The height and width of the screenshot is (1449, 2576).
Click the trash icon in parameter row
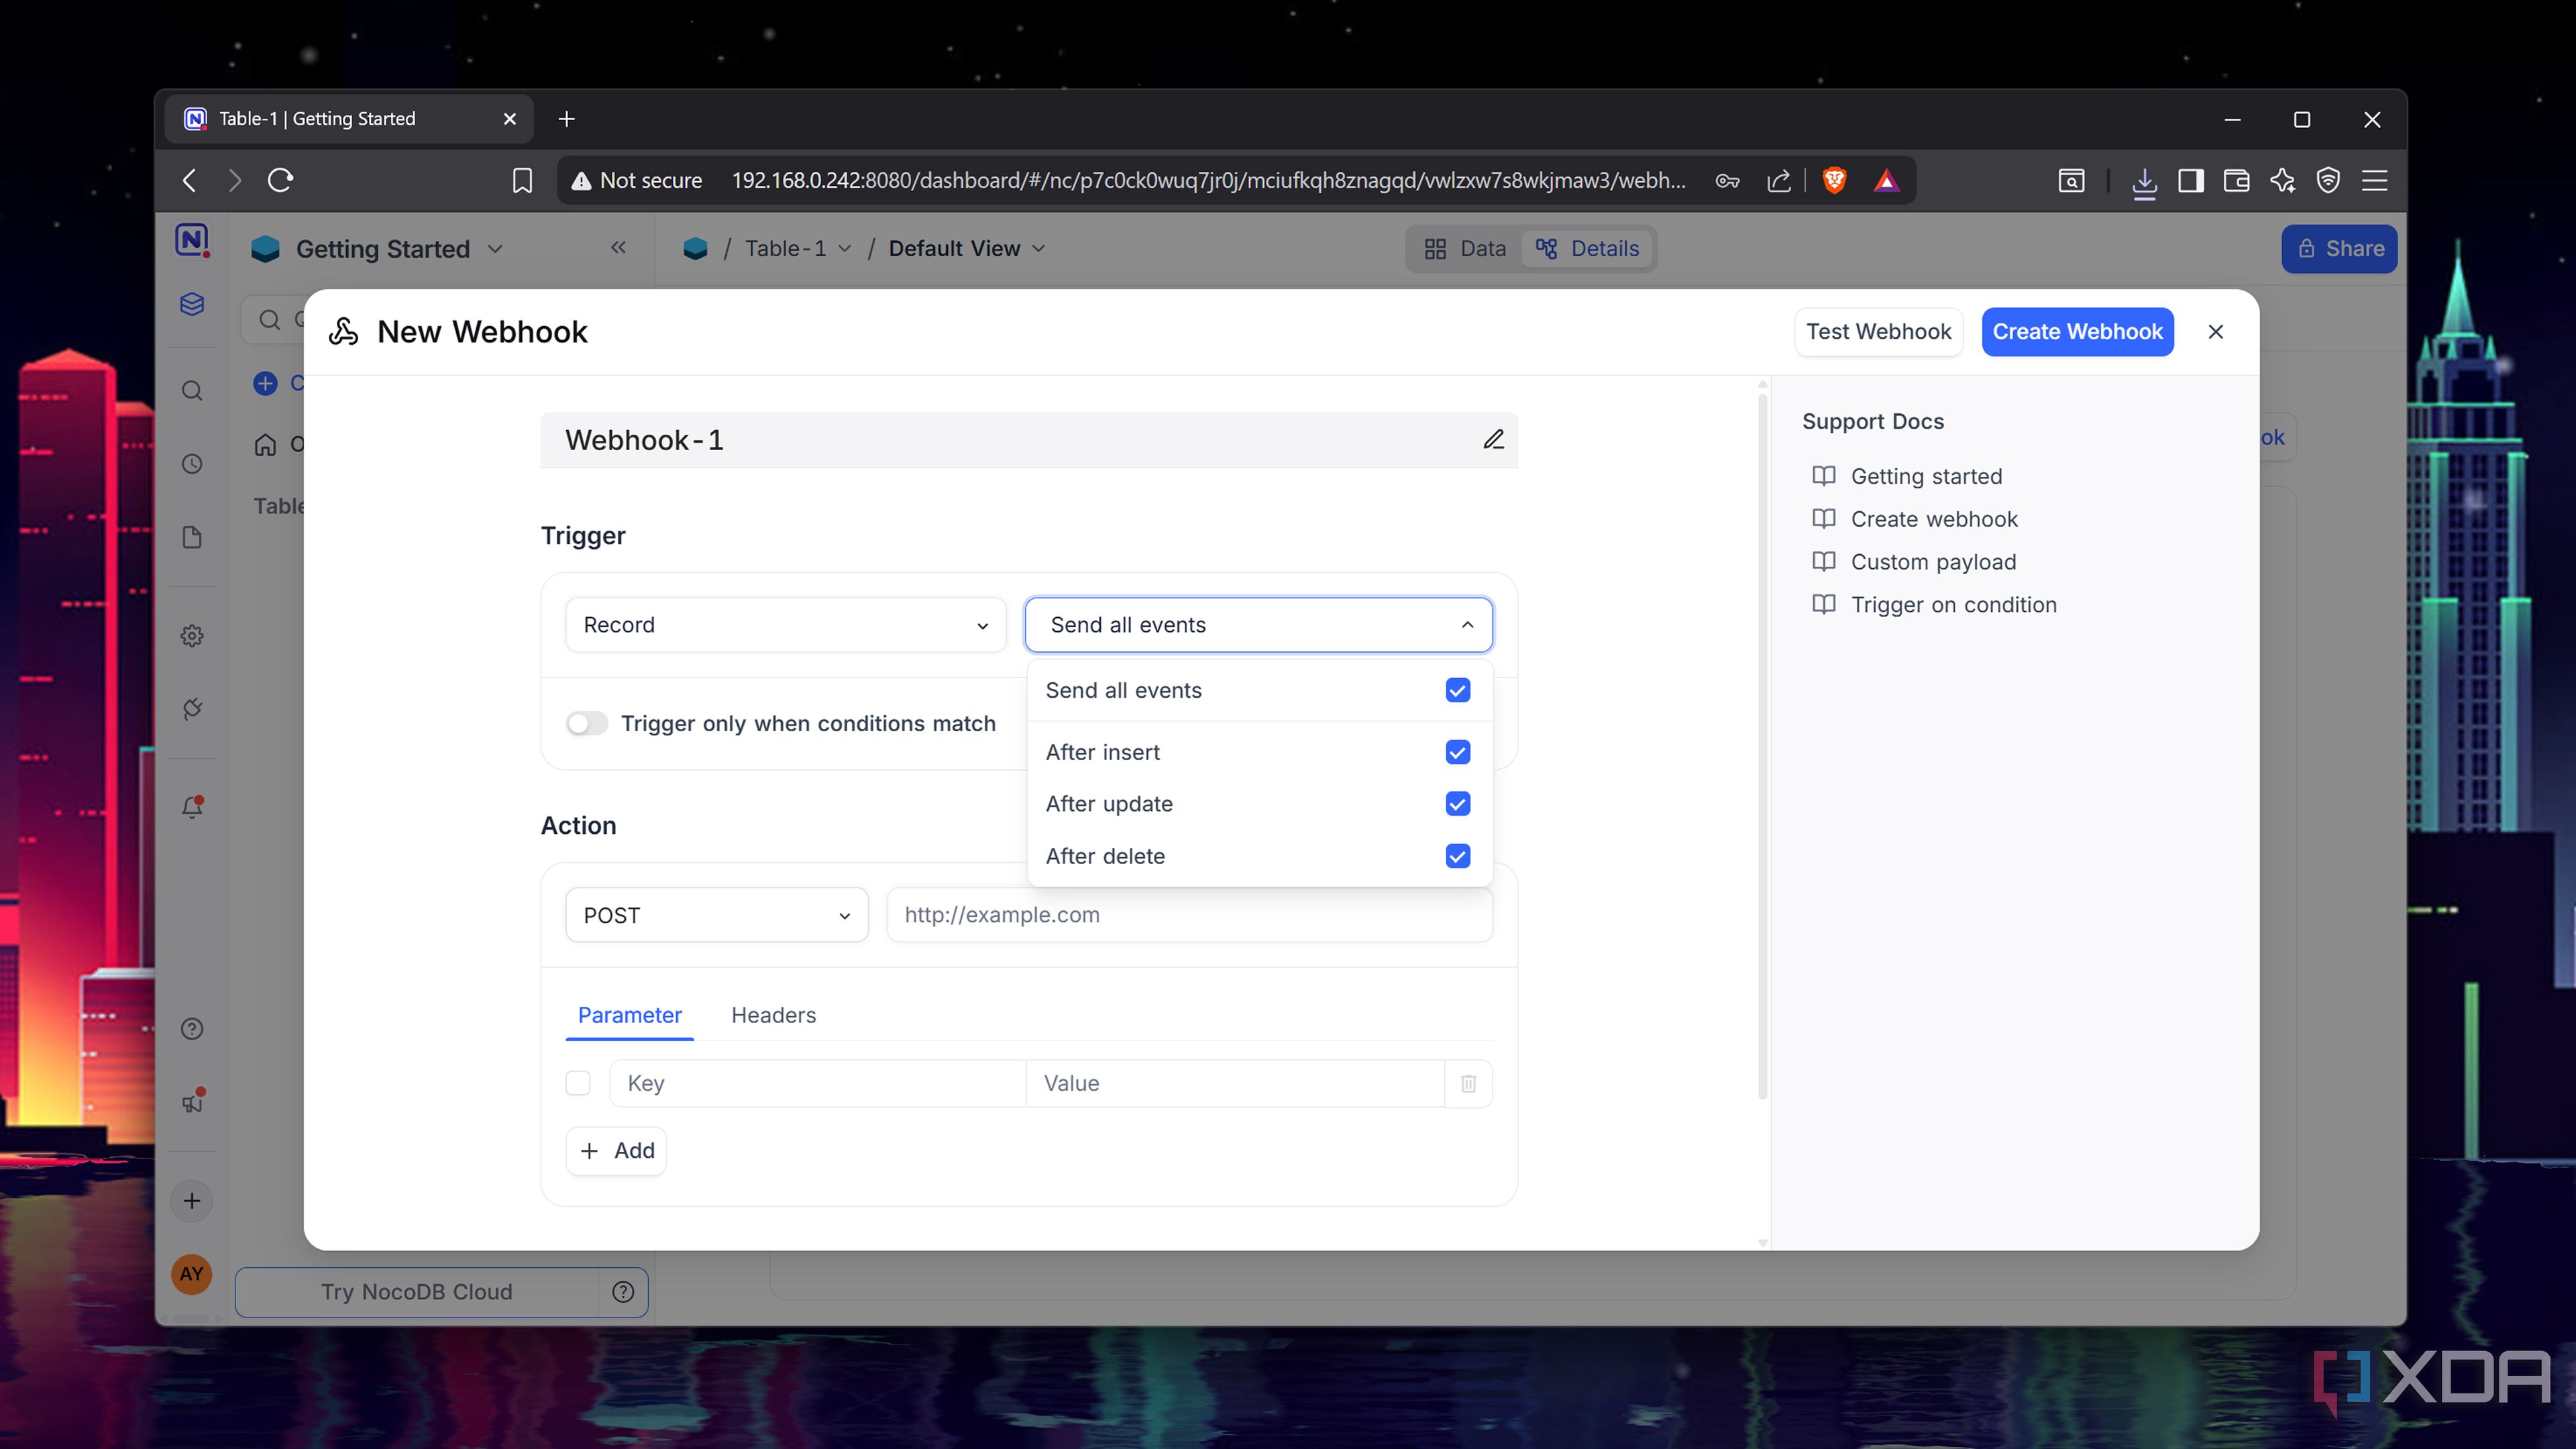click(1468, 1083)
